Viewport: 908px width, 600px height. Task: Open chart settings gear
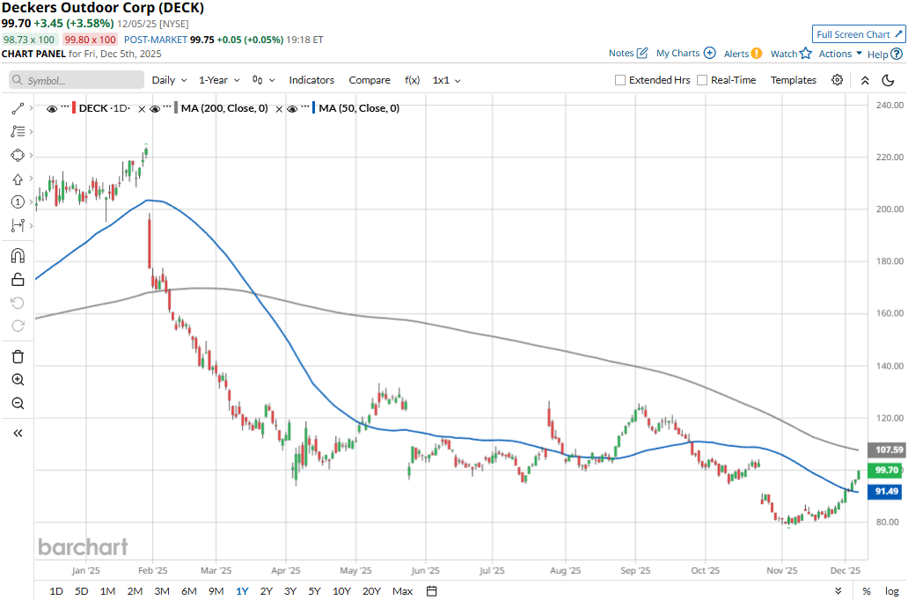837,80
